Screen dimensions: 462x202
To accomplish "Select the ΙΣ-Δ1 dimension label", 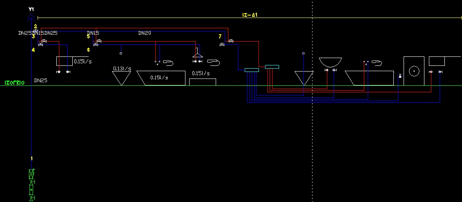I will (x=250, y=15).
